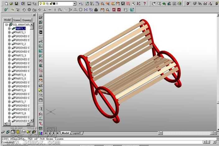Viewport: 219px width, 146px height.
Task: Click the padlock icon in the layer box
Action: click(x=51, y=3)
